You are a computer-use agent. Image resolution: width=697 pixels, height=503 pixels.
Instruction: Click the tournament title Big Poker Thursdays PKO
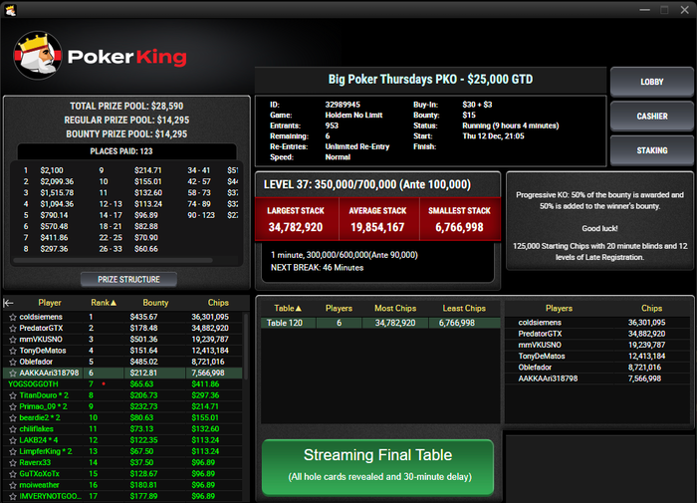[430, 79]
